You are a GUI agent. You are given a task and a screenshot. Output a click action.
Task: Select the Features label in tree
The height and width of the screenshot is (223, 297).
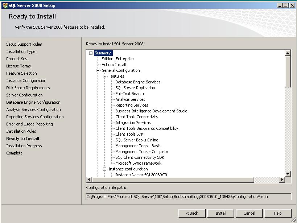pos(116,77)
